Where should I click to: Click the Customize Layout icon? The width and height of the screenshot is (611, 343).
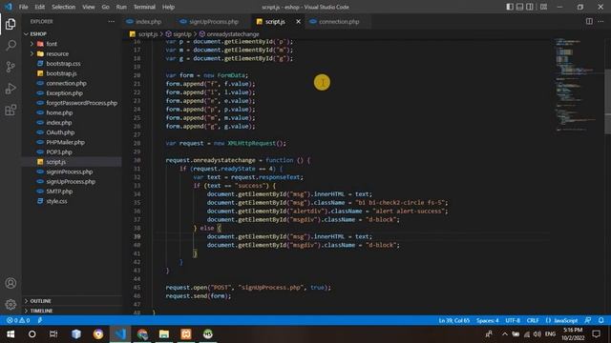click(x=543, y=7)
